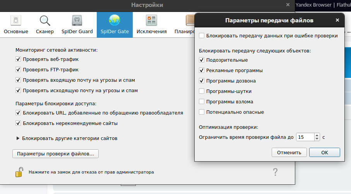The height and width of the screenshot is (194, 351).
Task: Confirm dialog with OK button
Action: (x=325, y=152)
